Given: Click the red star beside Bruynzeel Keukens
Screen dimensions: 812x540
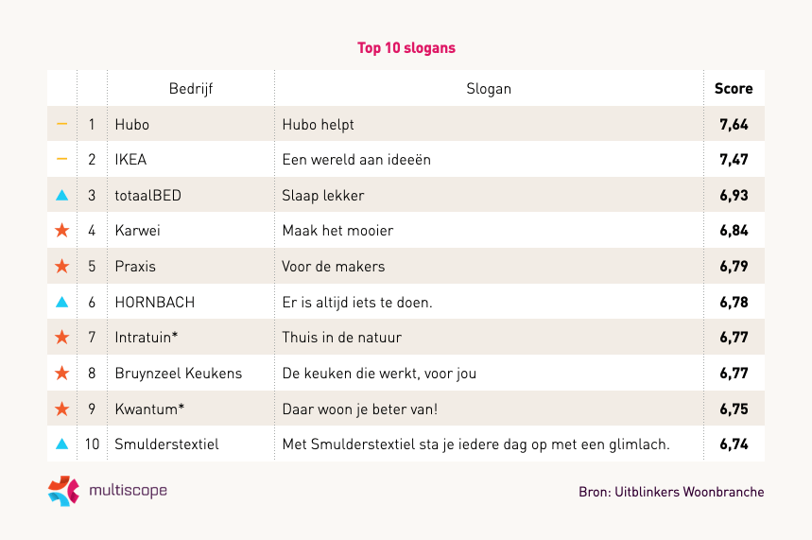Looking at the screenshot, I should (62, 374).
